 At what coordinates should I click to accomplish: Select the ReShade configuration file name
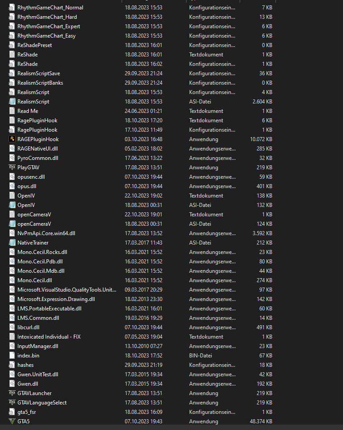pyautogui.click(x=28, y=64)
